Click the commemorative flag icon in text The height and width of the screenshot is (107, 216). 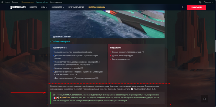[x=132, y=89]
